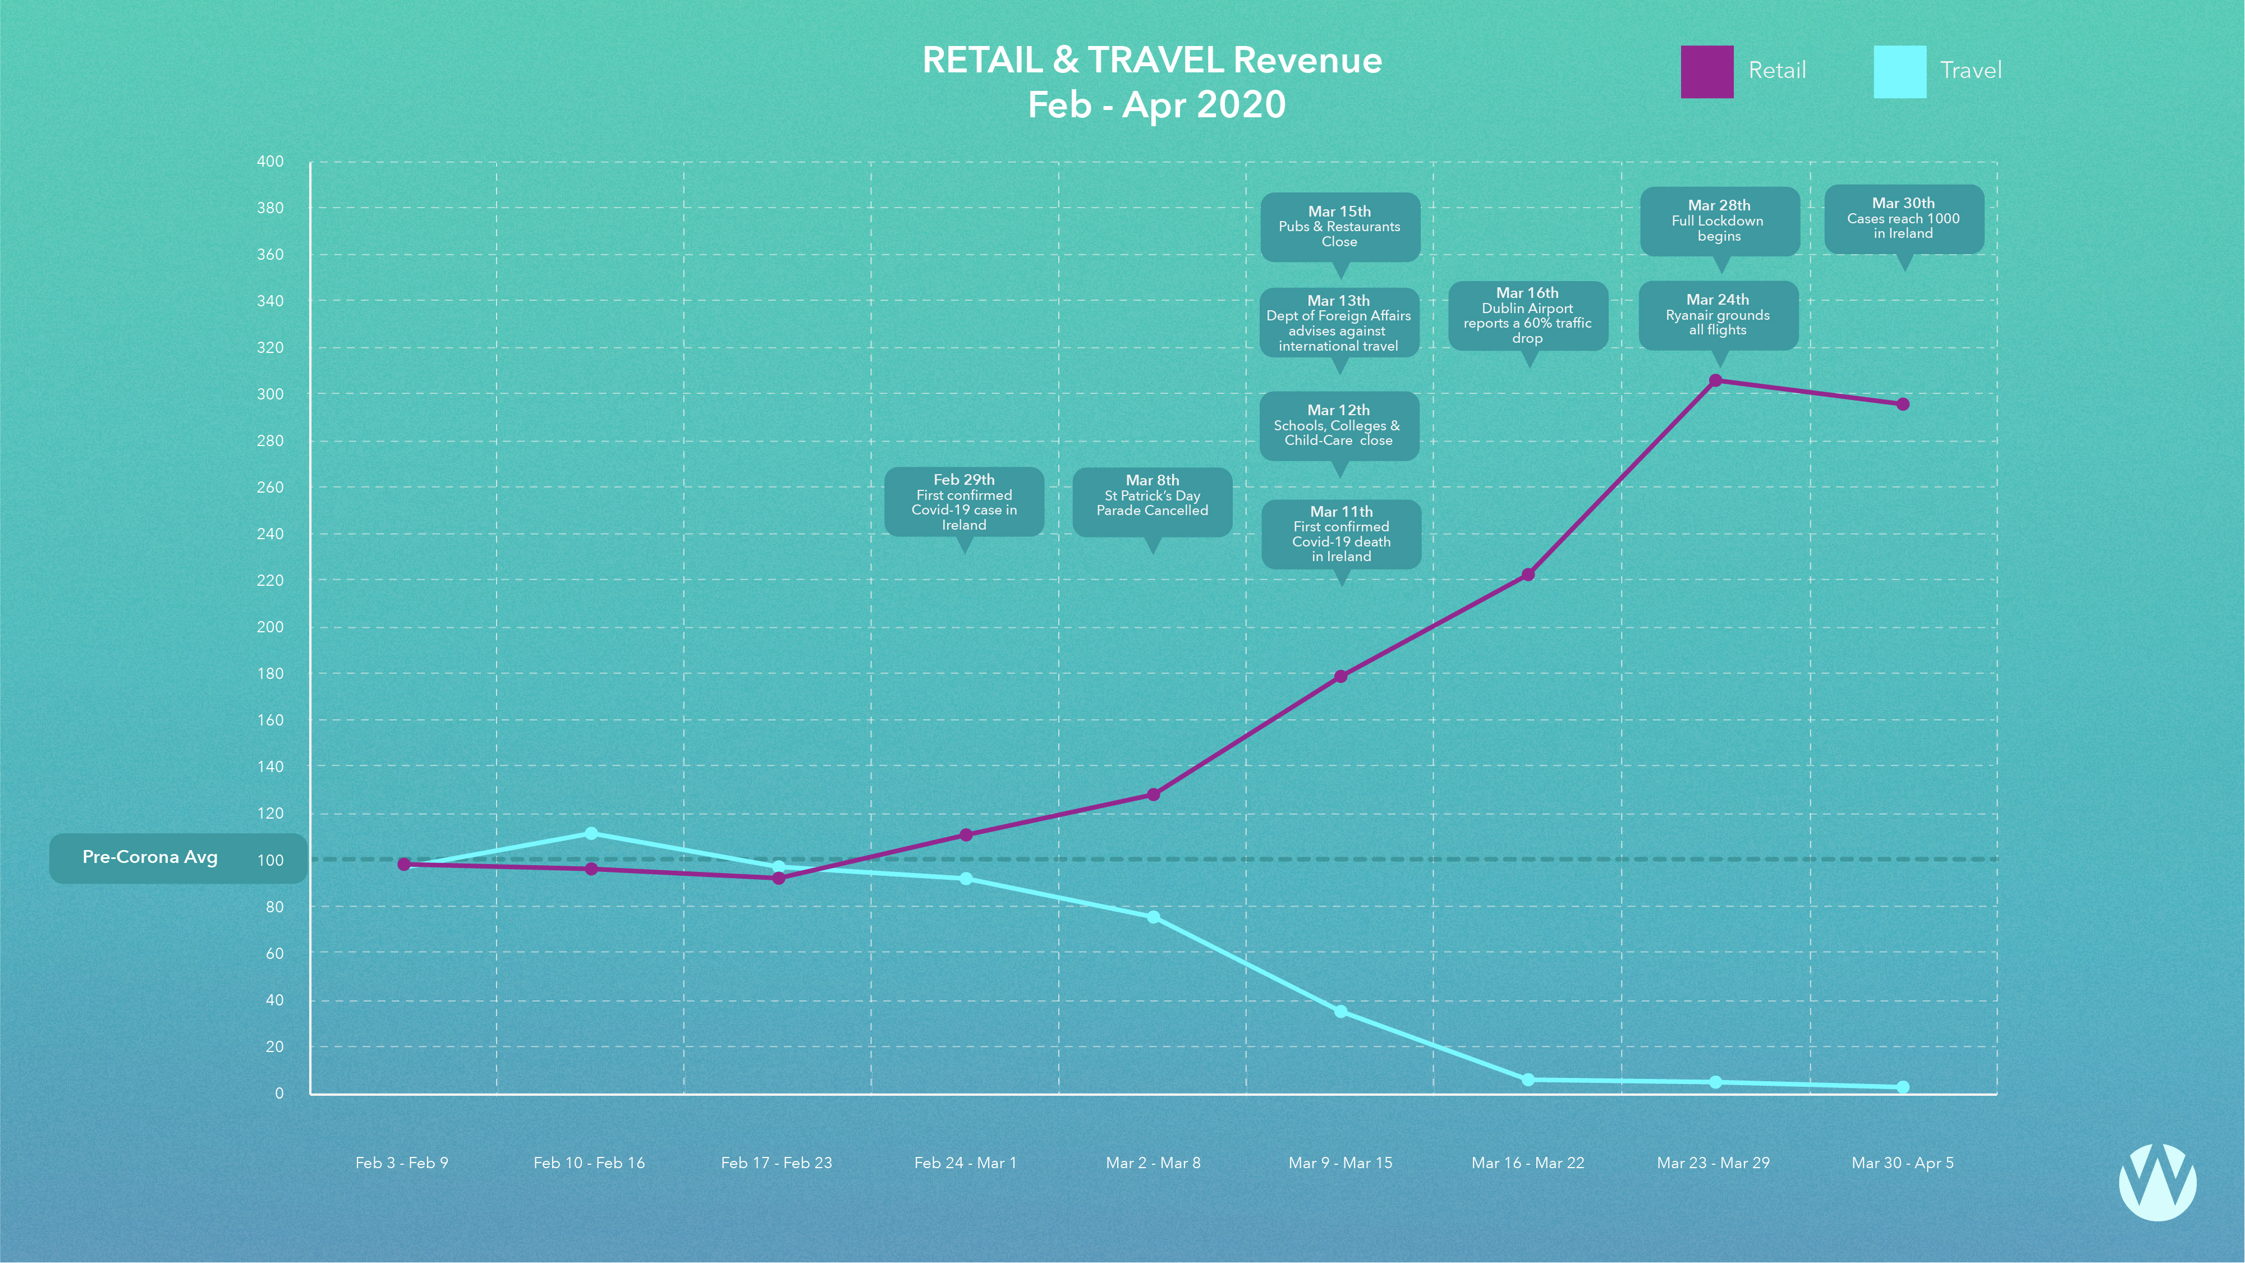The width and height of the screenshot is (2245, 1263).
Task: Expand the Mar 13th Foreign Affairs travel advisory callout
Action: coord(1339,323)
